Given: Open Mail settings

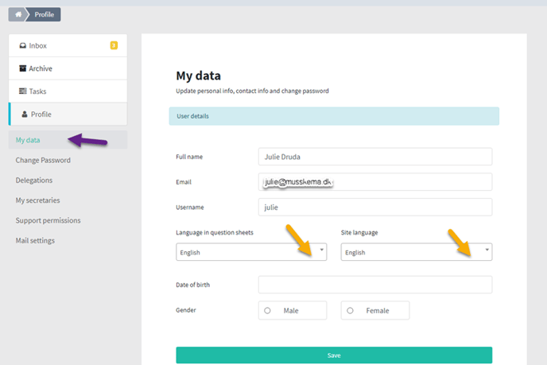Looking at the screenshot, I should [35, 241].
